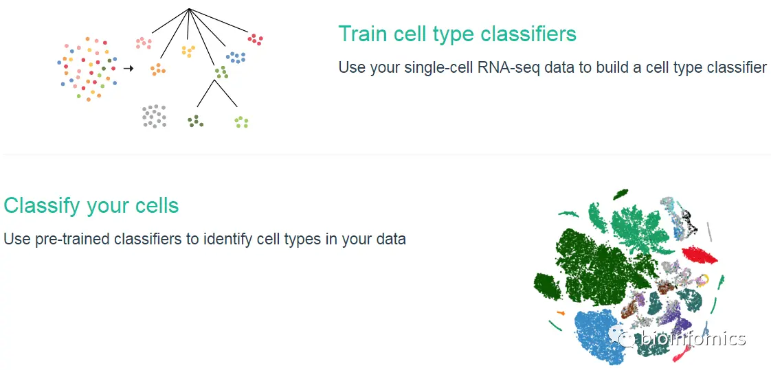Viewport: 771px width, 370px height.
Task: Click the orange cell cluster in tree diagram
Action: (x=158, y=69)
